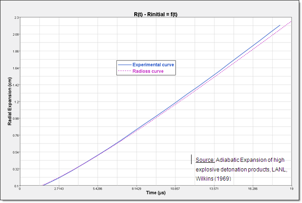Click the solid blue legend line sample

point(125,64)
